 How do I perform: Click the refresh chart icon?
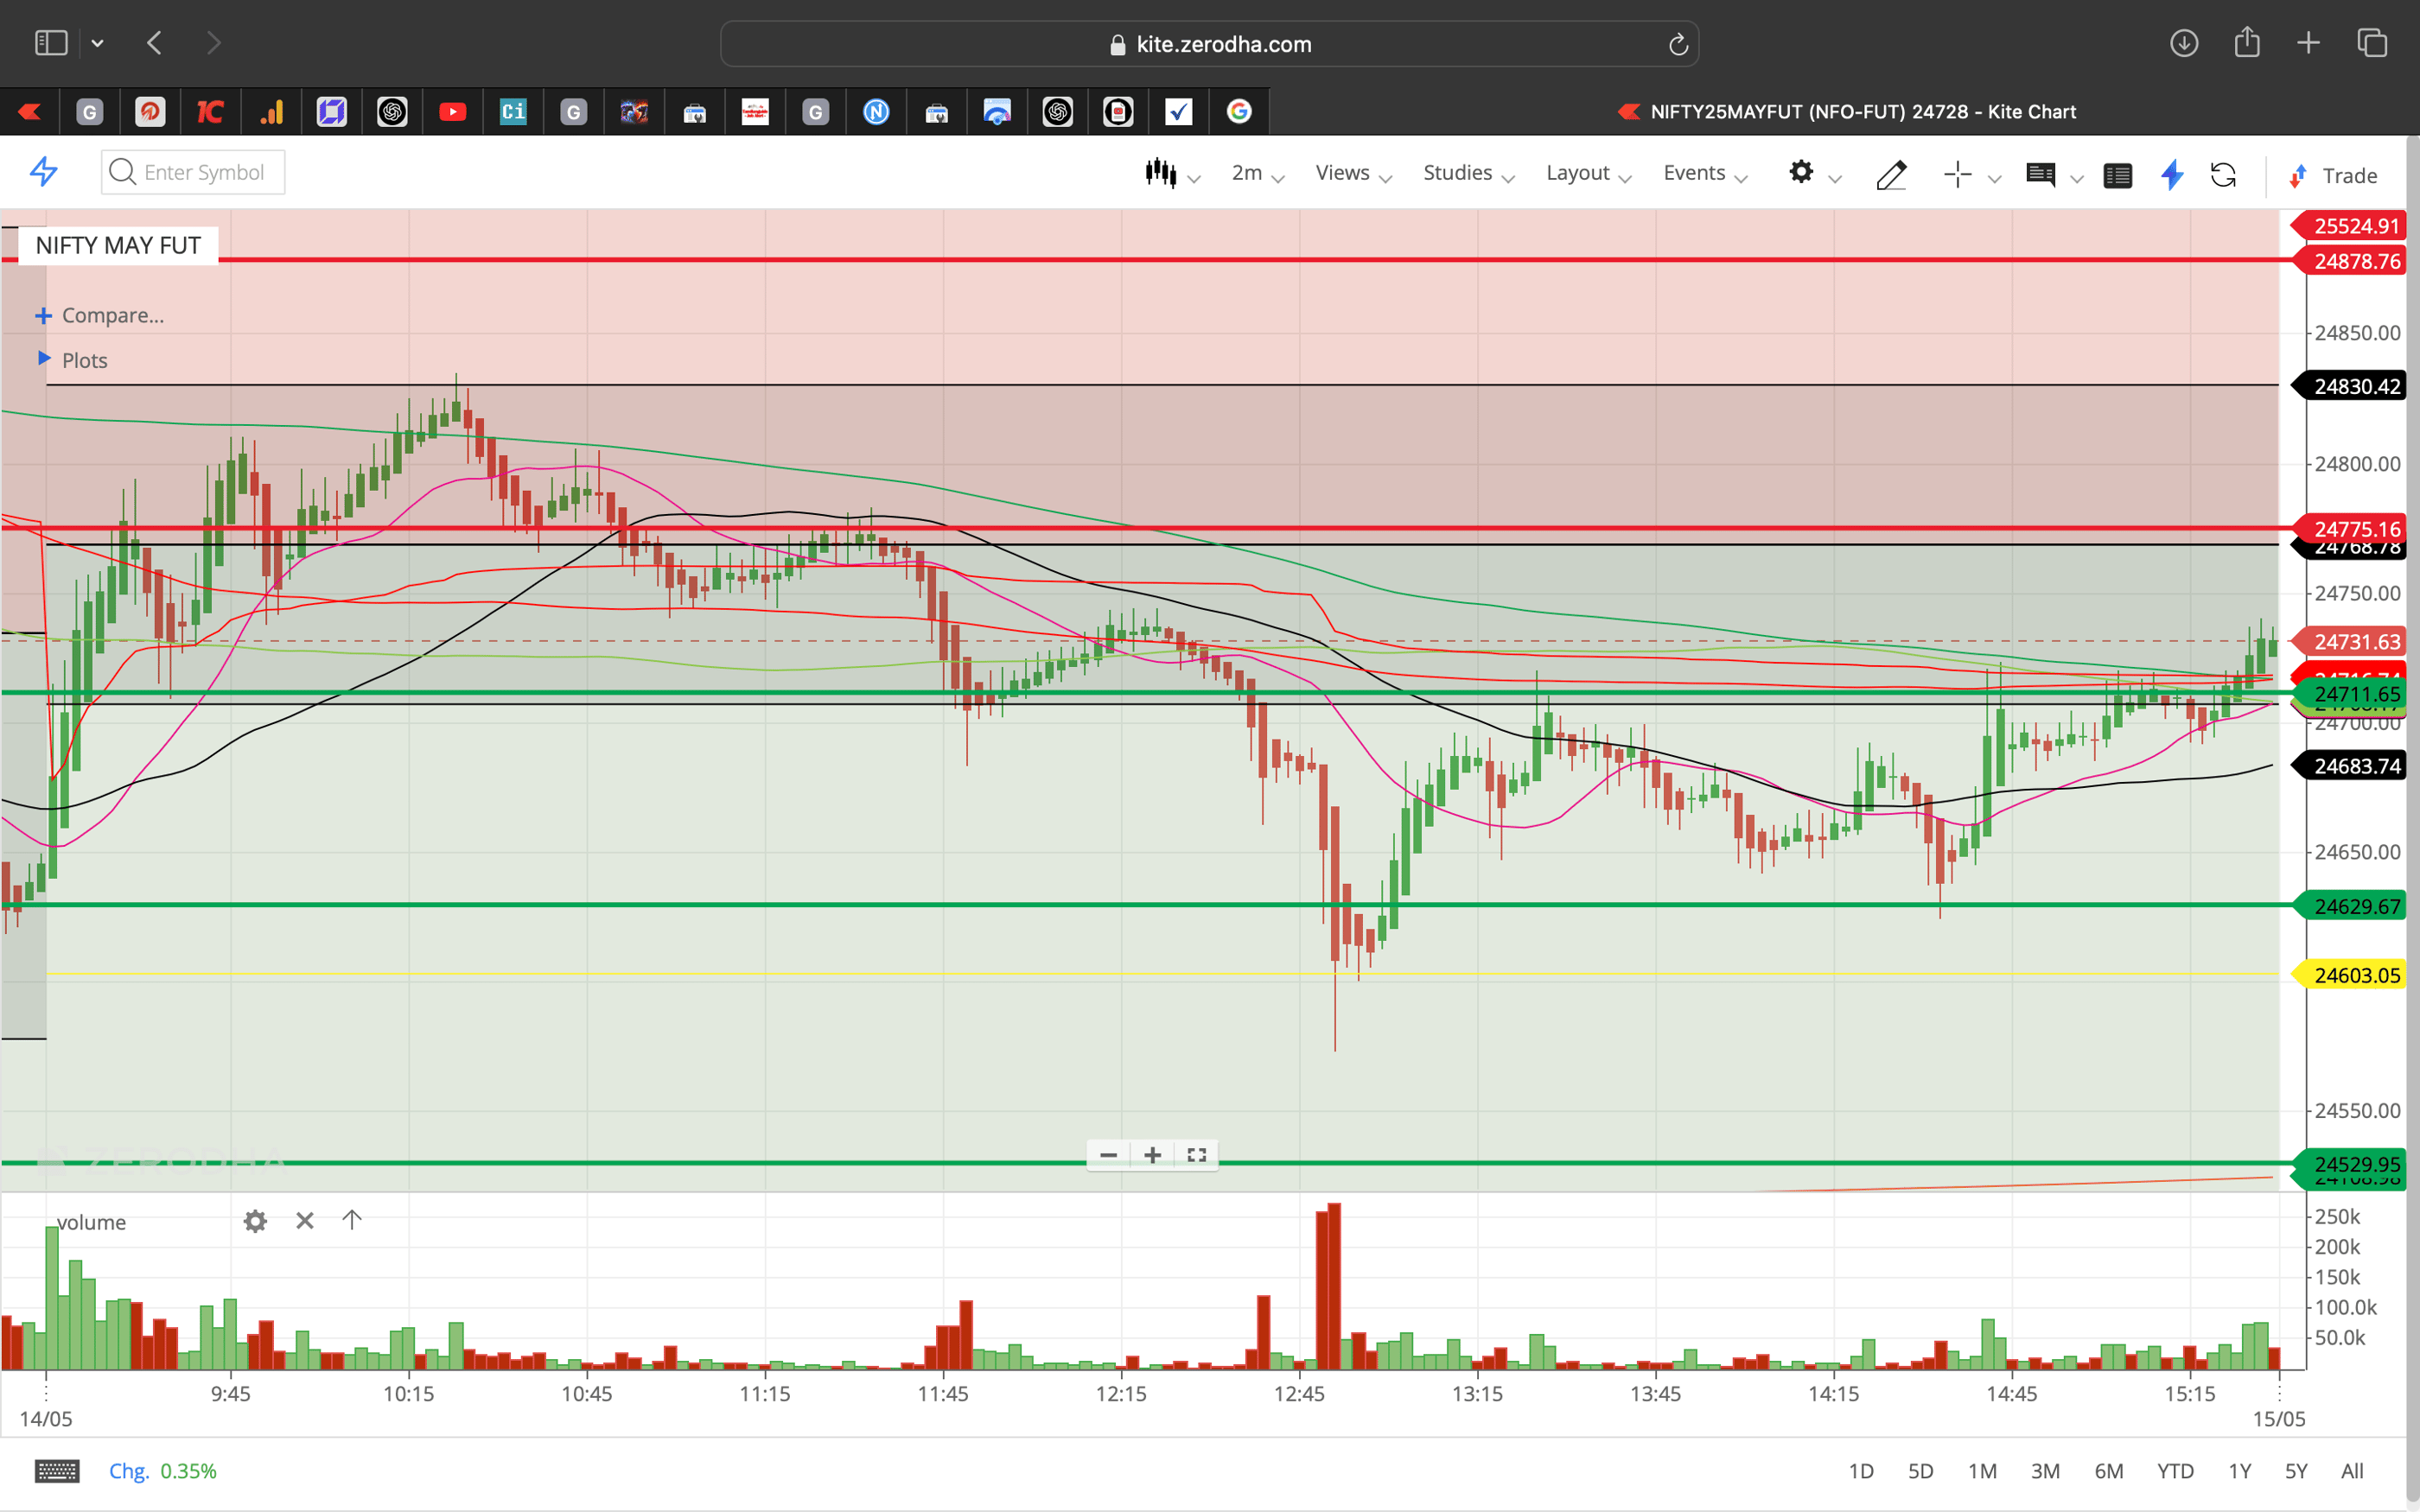[2225, 175]
